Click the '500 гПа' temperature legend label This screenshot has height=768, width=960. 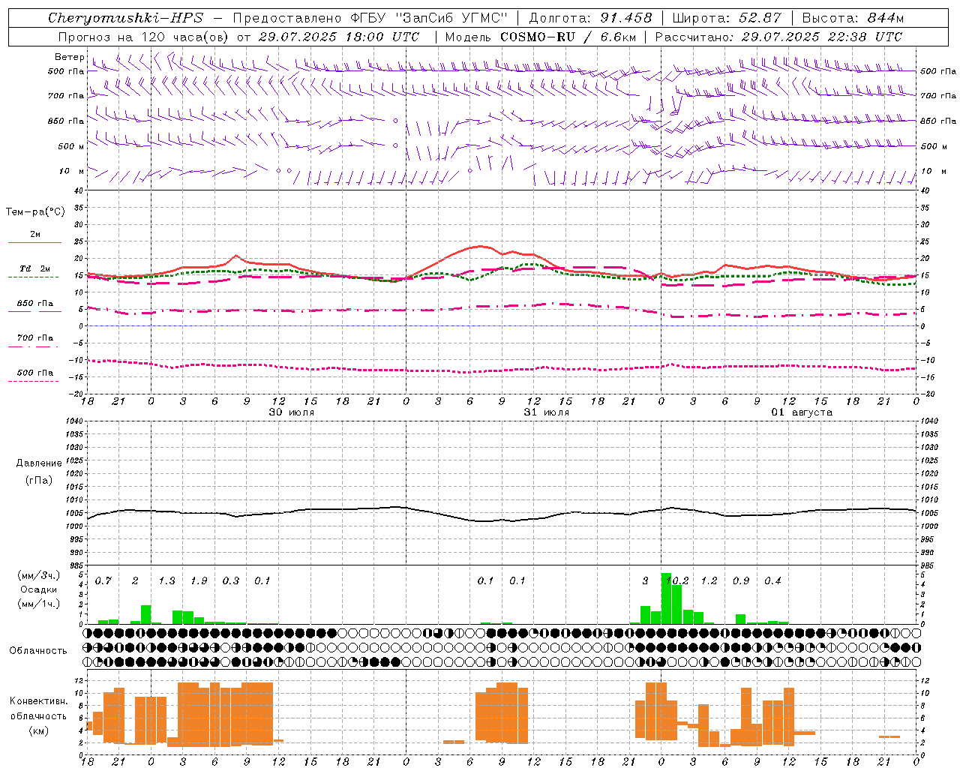pos(35,373)
